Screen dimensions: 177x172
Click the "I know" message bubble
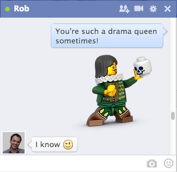pos(54,144)
